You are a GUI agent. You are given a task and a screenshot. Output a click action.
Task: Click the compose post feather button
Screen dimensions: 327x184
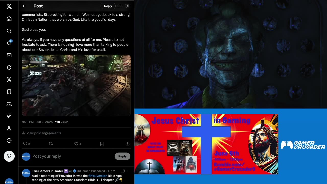[x=9, y=156]
